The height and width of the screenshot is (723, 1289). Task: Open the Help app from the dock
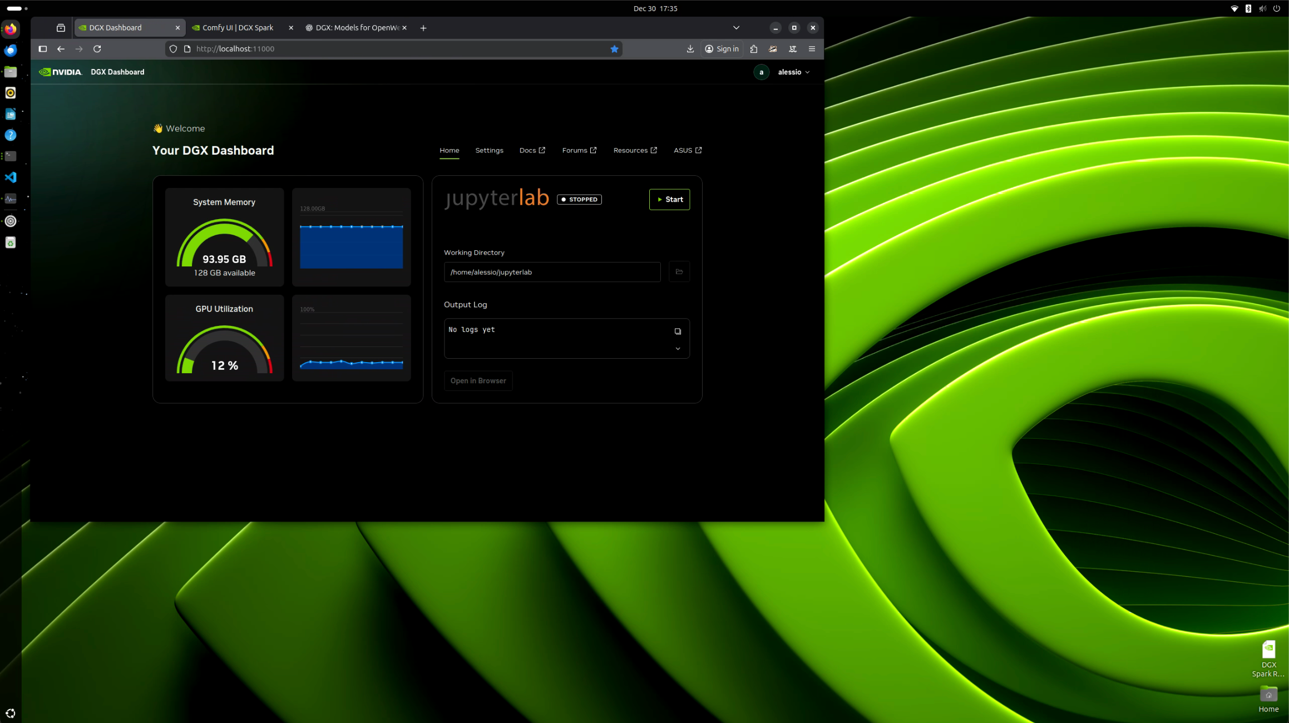click(11, 135)
